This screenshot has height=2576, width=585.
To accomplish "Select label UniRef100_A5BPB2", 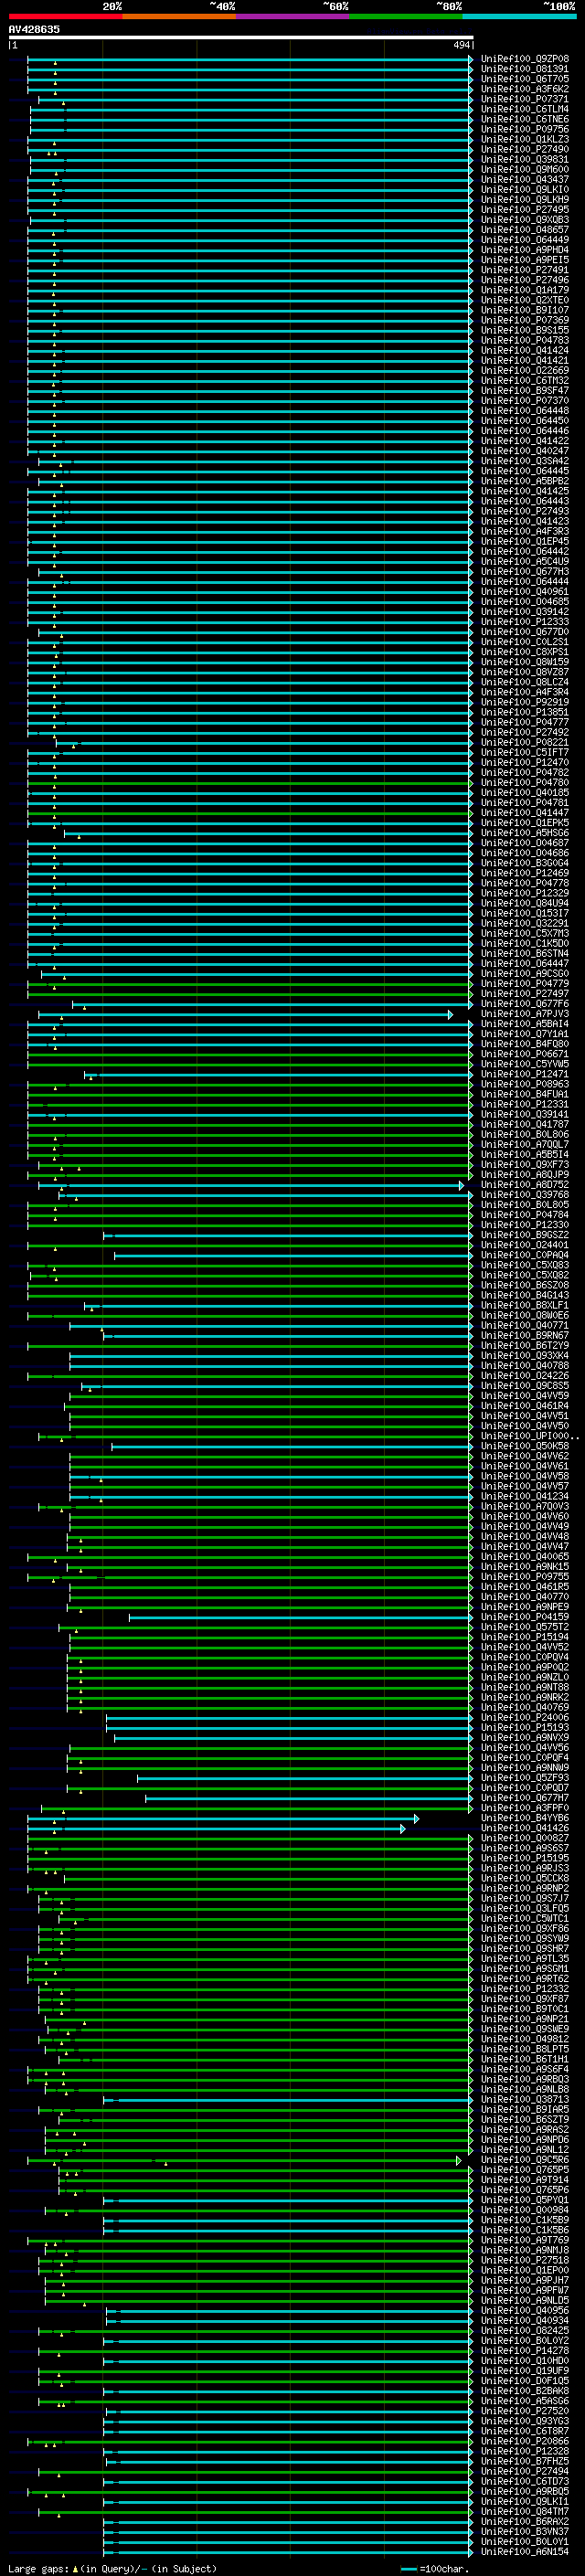I will pos(525,481).
